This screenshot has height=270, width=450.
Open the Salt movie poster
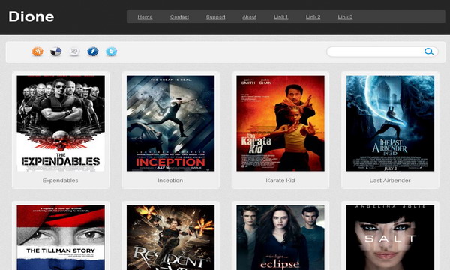390,238
